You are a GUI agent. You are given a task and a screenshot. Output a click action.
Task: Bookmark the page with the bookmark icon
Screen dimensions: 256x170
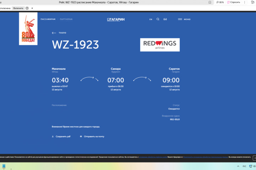point(210,2)
